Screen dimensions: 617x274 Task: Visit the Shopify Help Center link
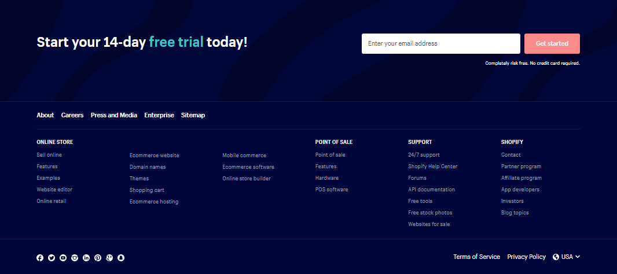pyautogui.click(x=433, y=166)
